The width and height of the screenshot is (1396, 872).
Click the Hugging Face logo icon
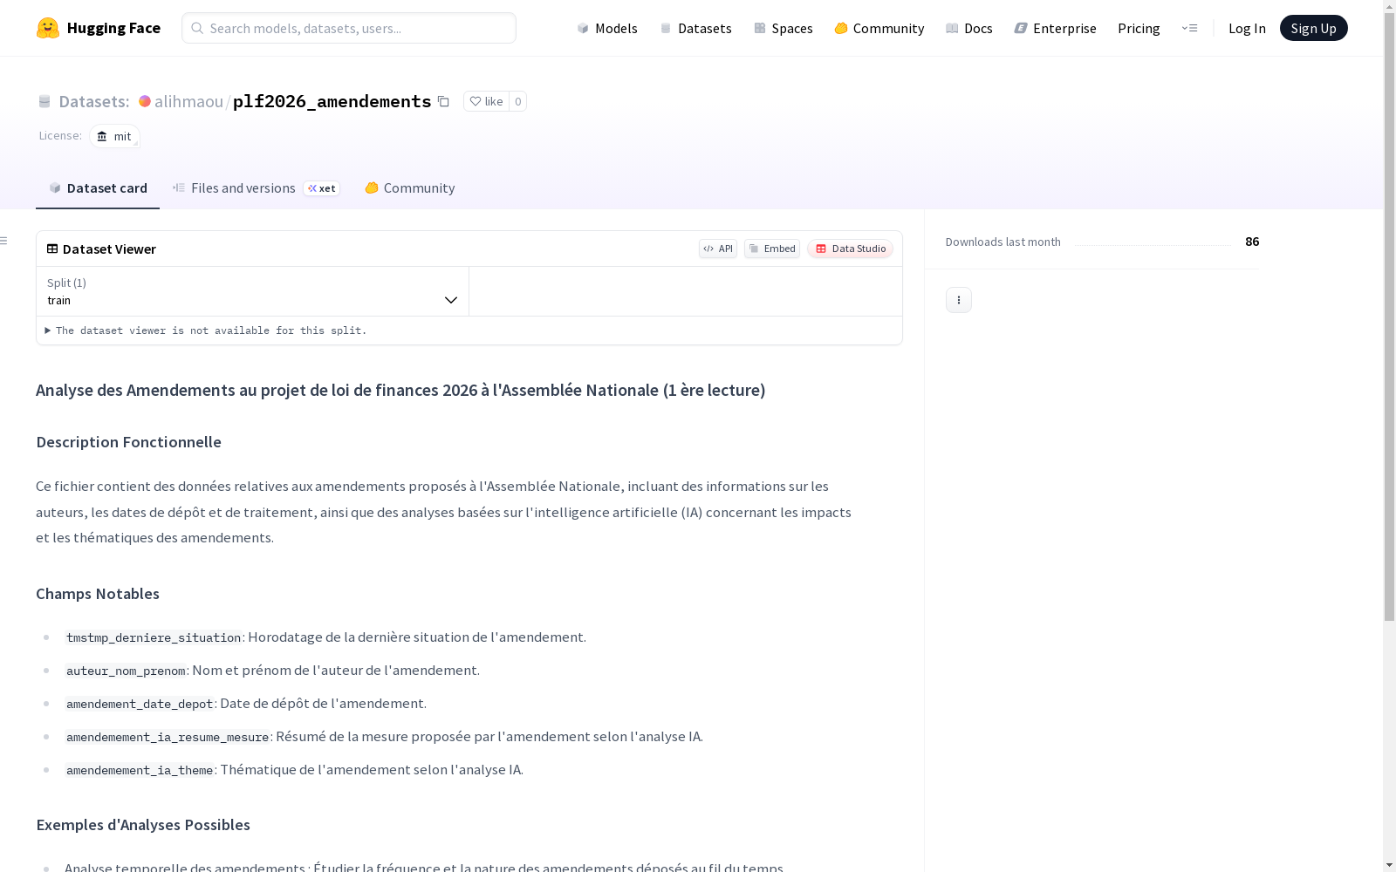click(x=48, y=28)
